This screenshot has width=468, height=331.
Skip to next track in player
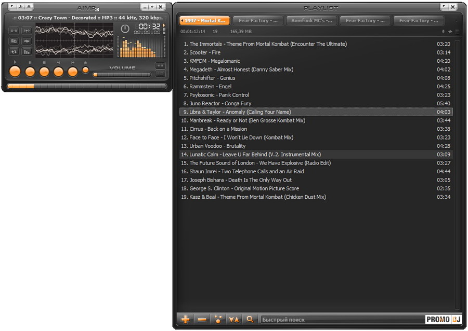point(73,72)
